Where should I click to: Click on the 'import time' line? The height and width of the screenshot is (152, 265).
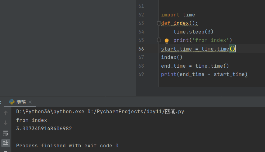click(178, 15)
